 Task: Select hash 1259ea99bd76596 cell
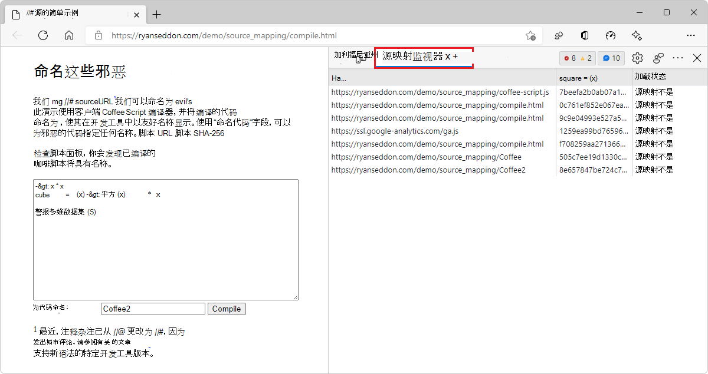pyautogui.click(x=594, y=131)
